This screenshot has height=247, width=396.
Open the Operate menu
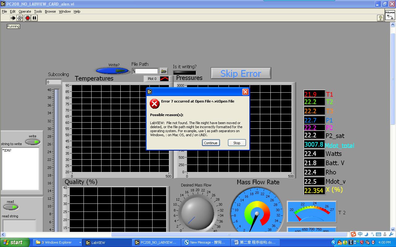click(x=25, y=11)
